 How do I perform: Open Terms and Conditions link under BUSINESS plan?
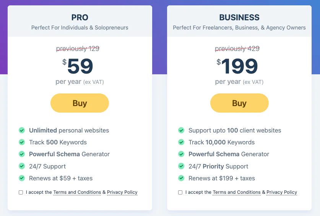237,192
